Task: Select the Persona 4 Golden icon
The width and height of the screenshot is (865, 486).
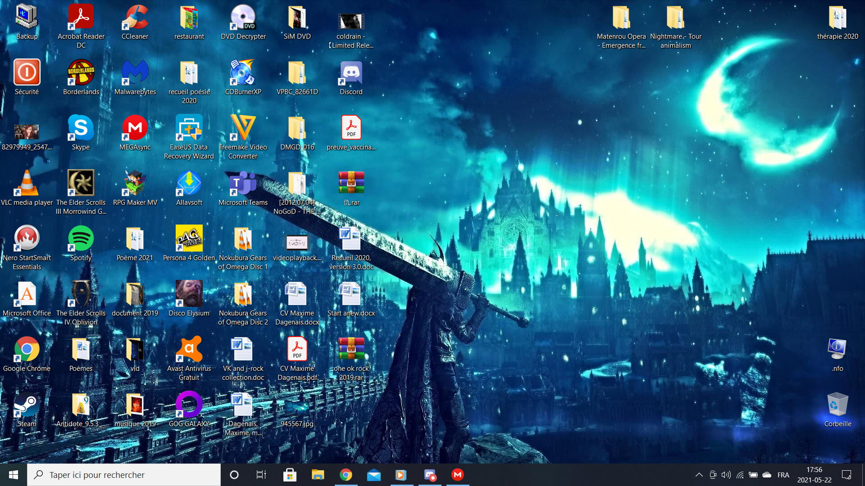Action: pos(189,243)
